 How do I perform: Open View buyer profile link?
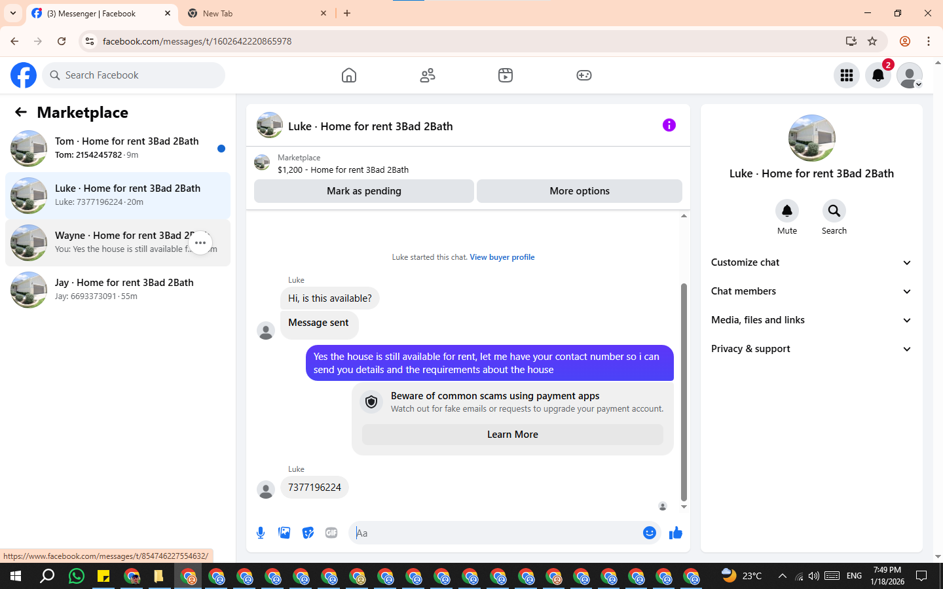click(x=502, y=257)
